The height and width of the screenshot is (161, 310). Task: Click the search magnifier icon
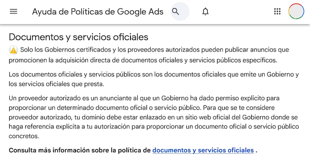[176, 11]
